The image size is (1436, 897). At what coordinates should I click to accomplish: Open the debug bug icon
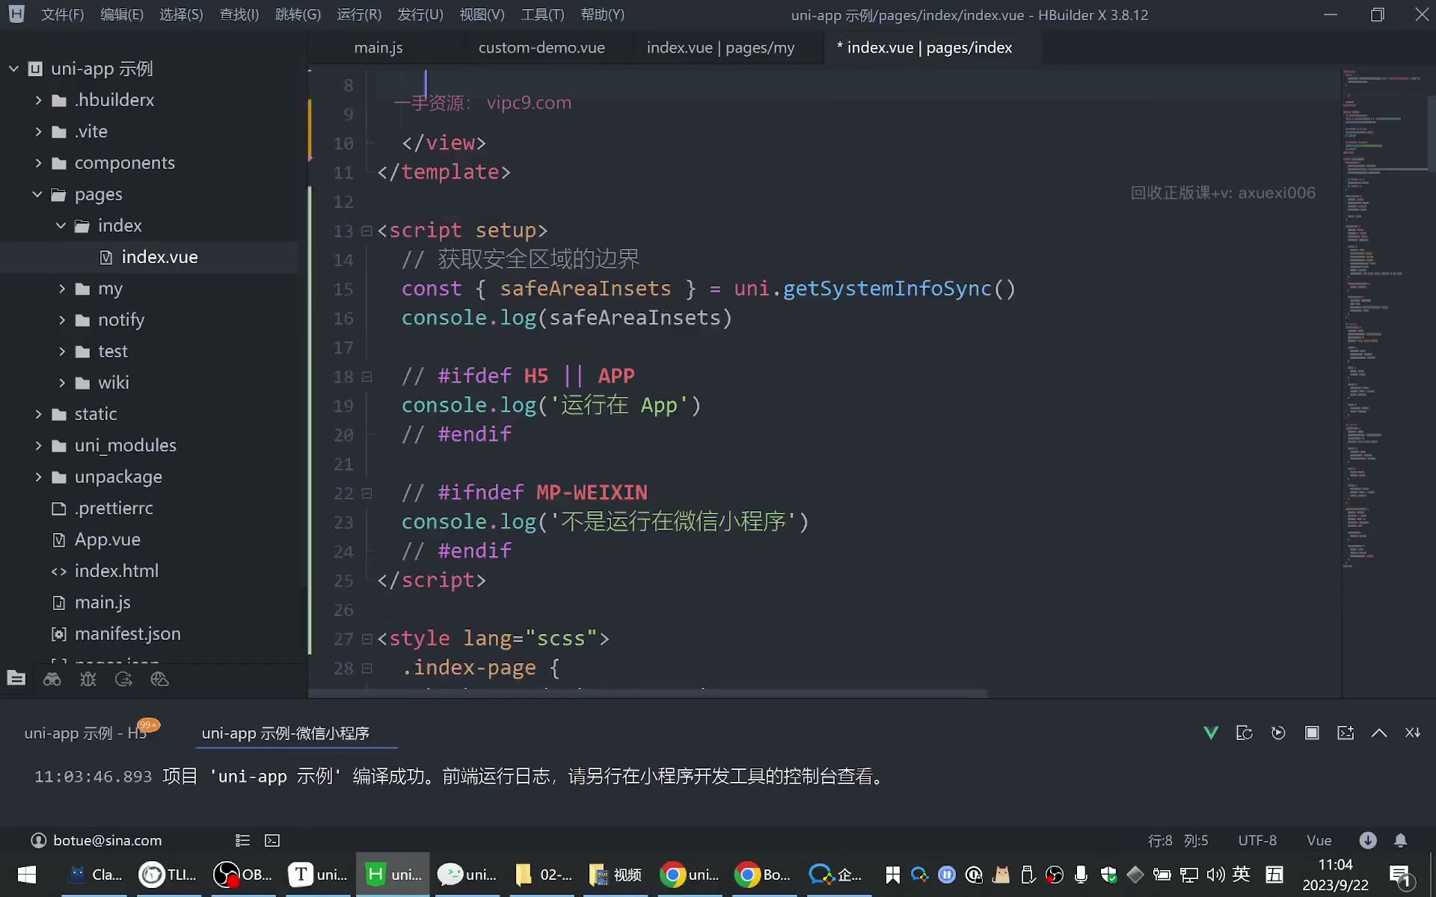(x=88, y=679)
